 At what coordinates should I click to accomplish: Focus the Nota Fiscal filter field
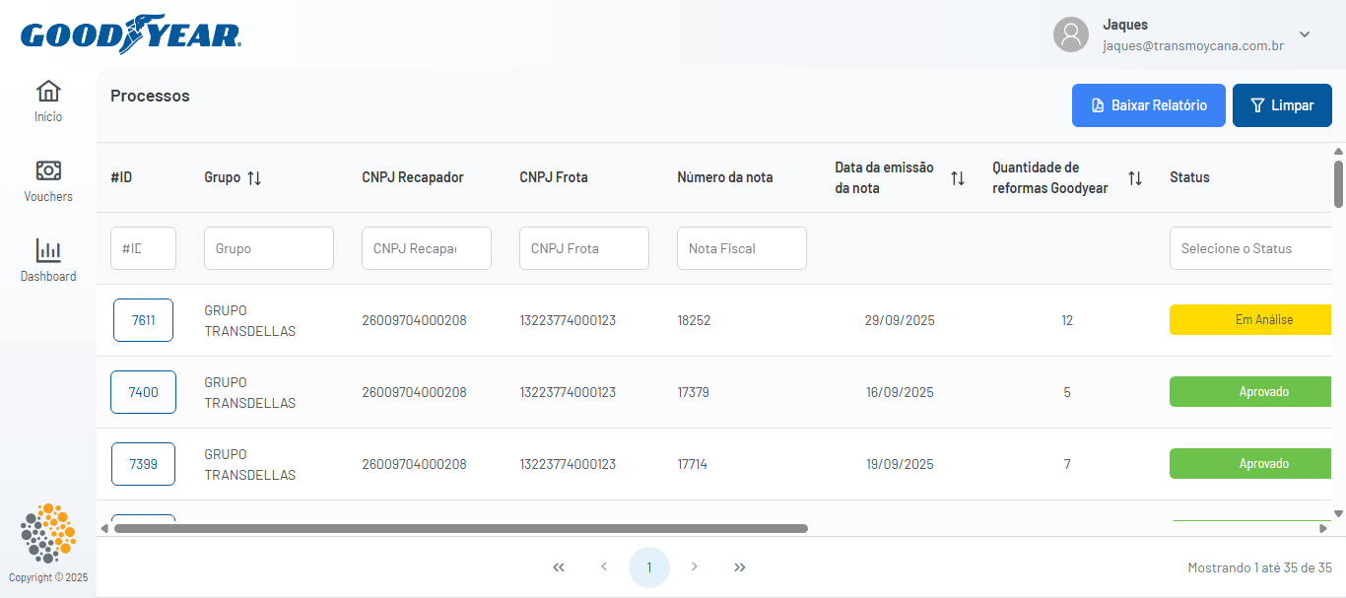[x=741, y=248]
